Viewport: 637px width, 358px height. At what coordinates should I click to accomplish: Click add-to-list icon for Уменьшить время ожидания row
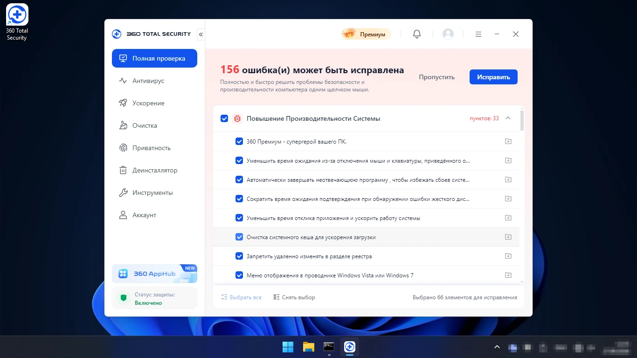click(508, 160)
